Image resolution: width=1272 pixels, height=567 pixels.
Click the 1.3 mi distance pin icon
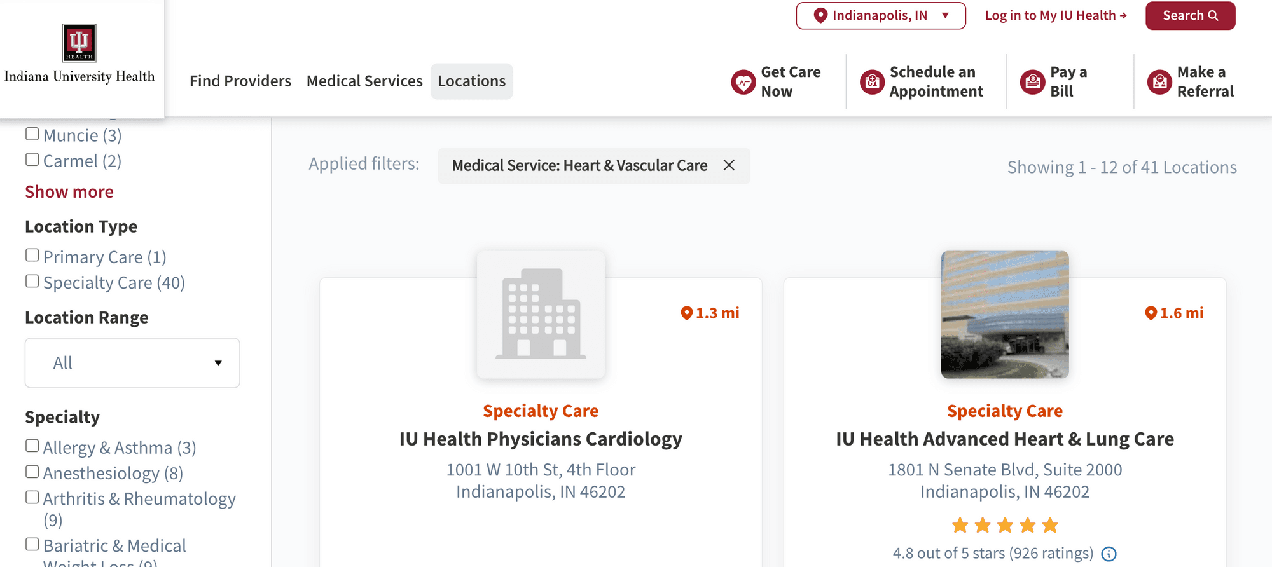point(686,313)
